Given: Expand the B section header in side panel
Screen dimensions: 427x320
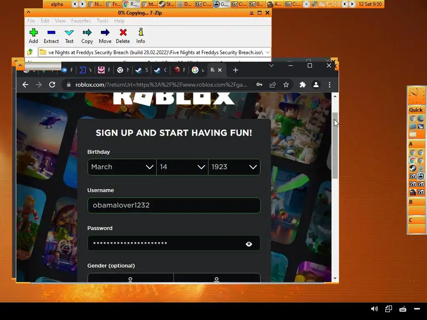Looking at the screenshot, I should (x=416, y=202).
